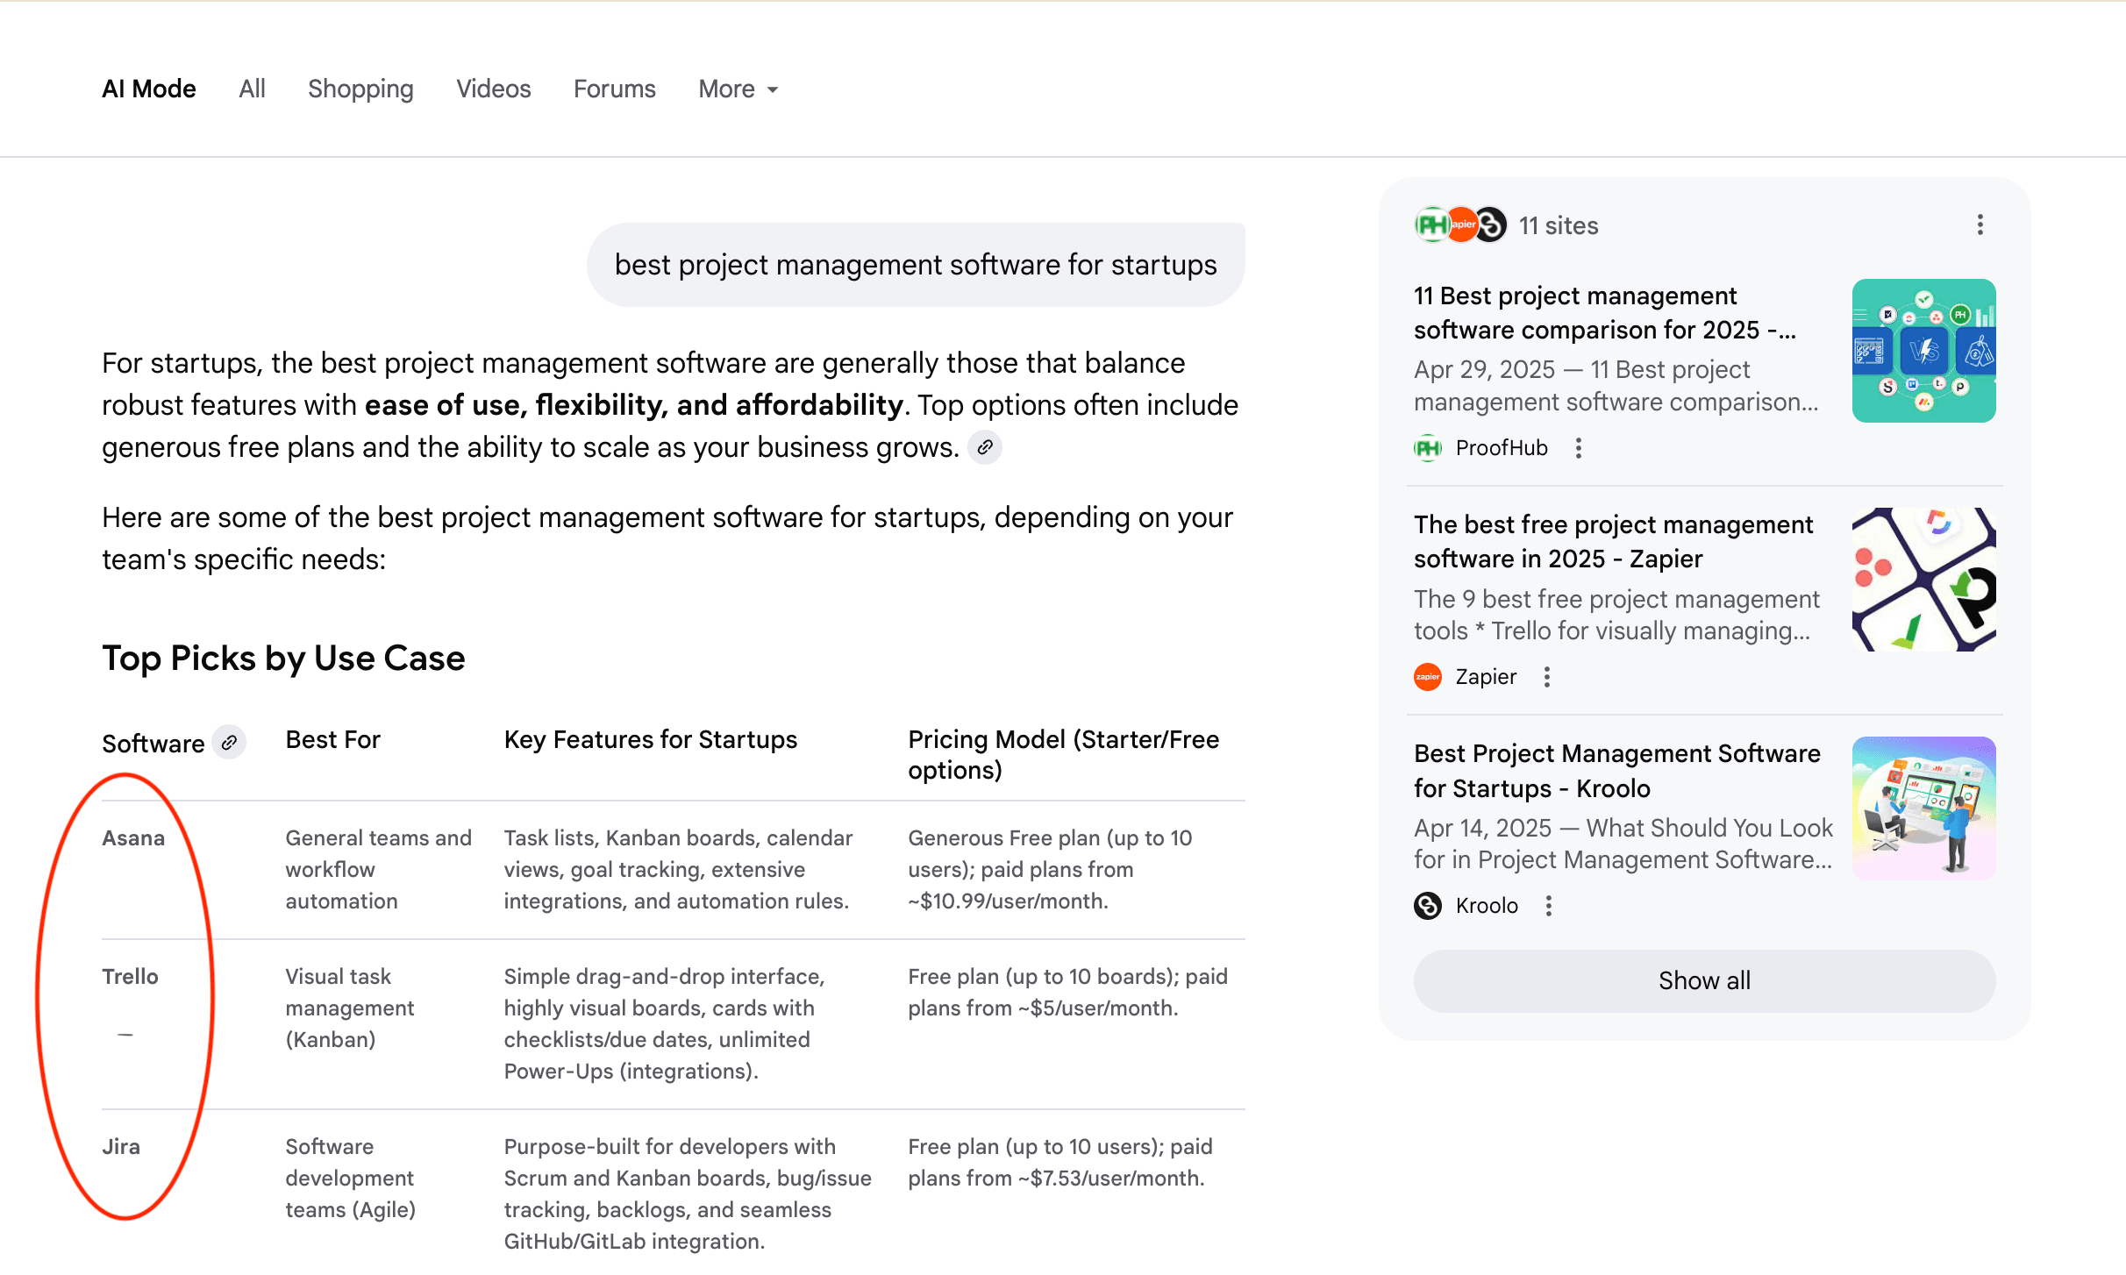Switch to the Shopping tab

[360, 89]
